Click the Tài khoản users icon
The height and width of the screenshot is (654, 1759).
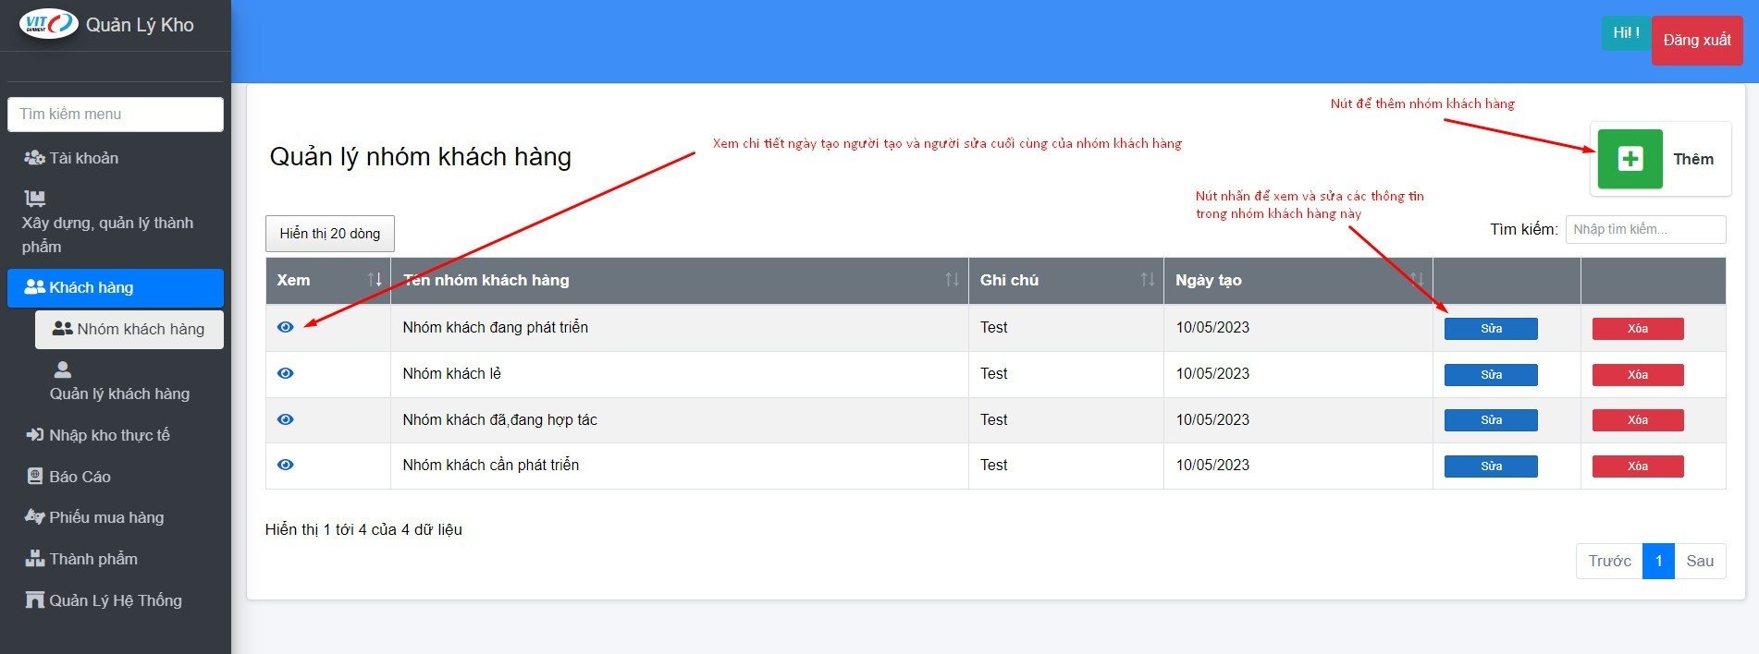click(34, 158)
